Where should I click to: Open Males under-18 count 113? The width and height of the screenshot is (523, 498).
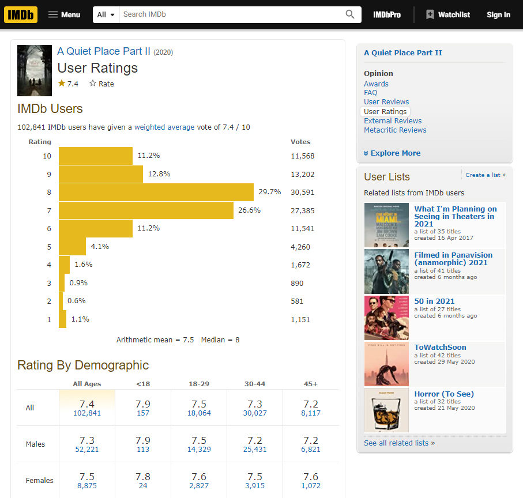click(143, 450)
